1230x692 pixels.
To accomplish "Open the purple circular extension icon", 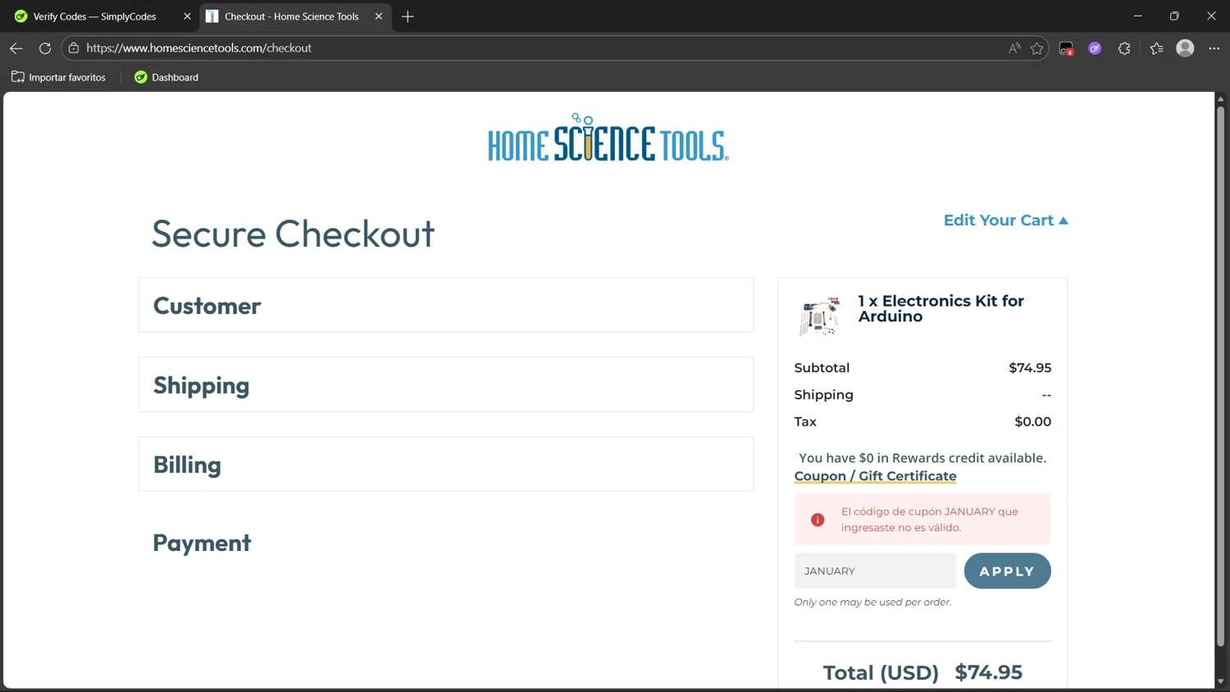I will click(1095, 48).
